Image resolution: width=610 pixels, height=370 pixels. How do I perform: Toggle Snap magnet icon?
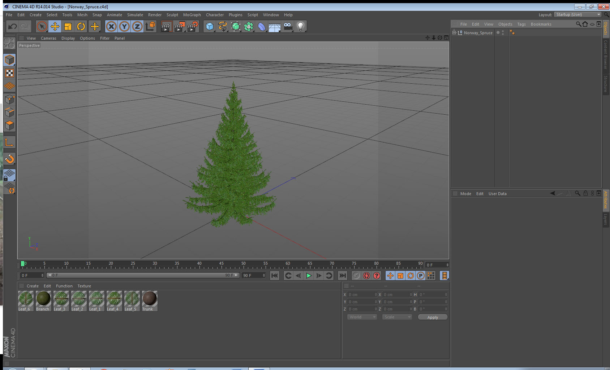point(9,159)
